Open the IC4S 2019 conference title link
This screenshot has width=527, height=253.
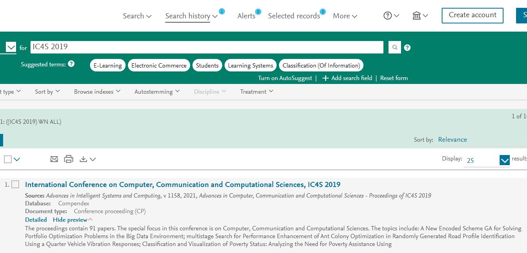point(182,185)
